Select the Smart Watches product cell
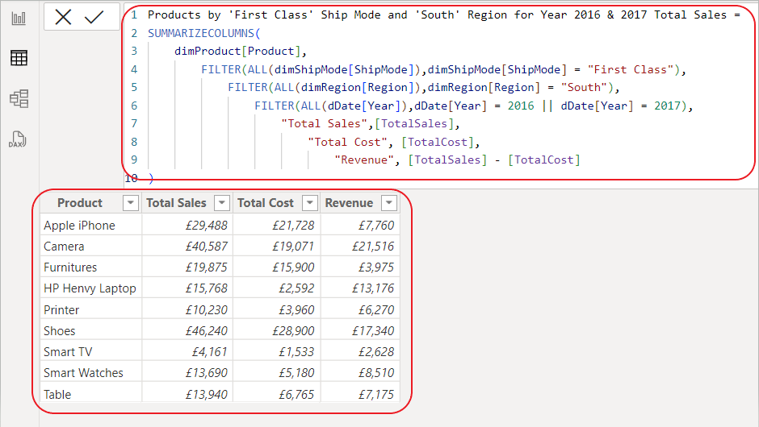 pos(91,373)
